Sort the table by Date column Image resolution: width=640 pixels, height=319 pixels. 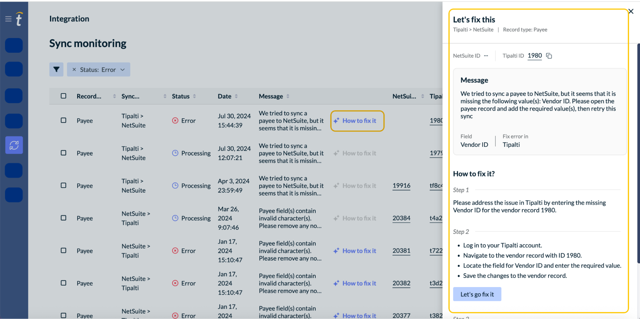[237, 96]
